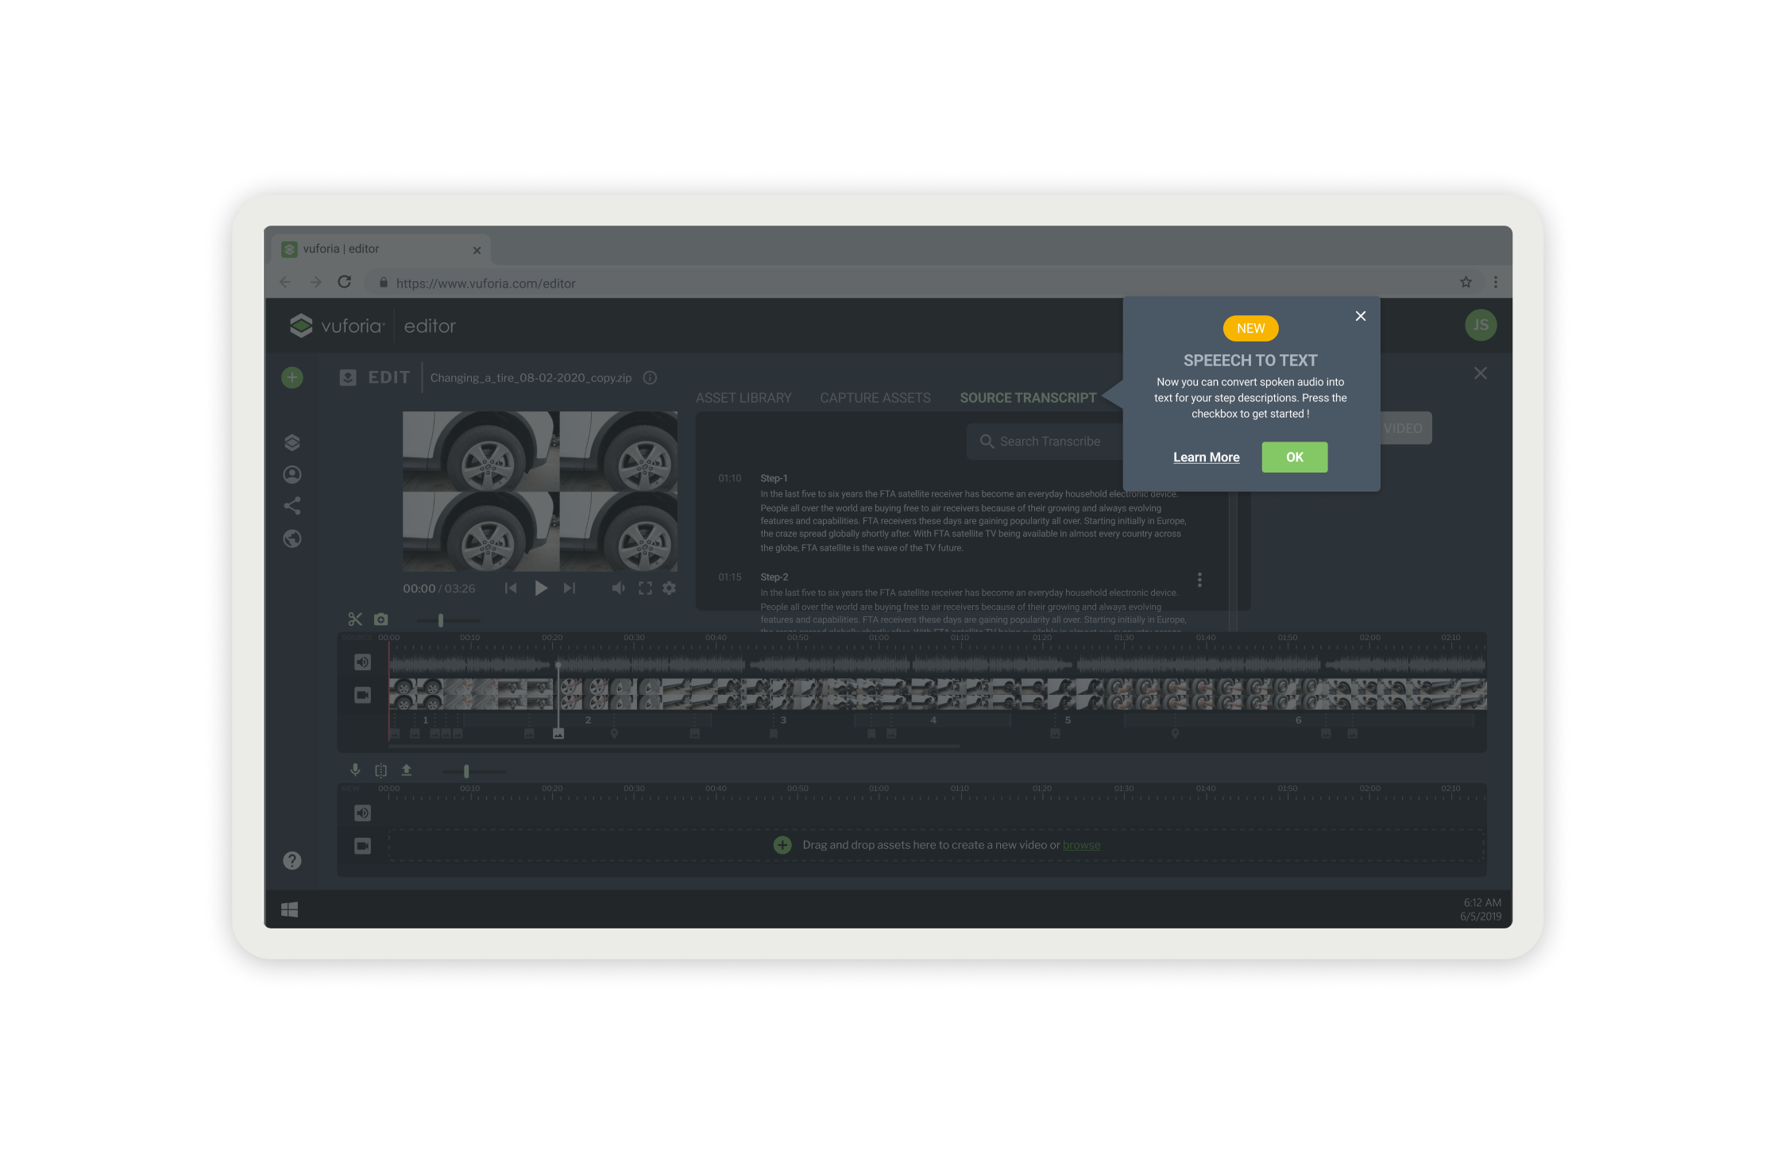Screen dimensions: 1773x1154
Task: Click the camera snapshot capture icon
Action: pyautogui.click(x=381, y=619)
